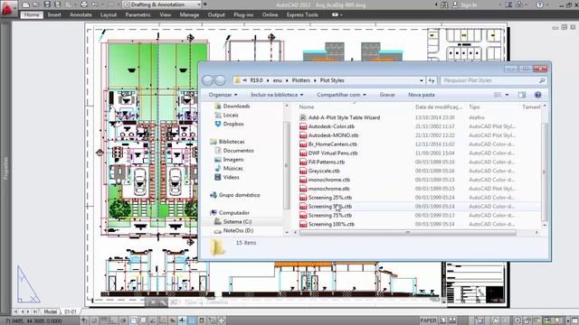Screen dimensions: 579x325
Task: Open the AutoCAD application menu logo
Action: (8, 9)
